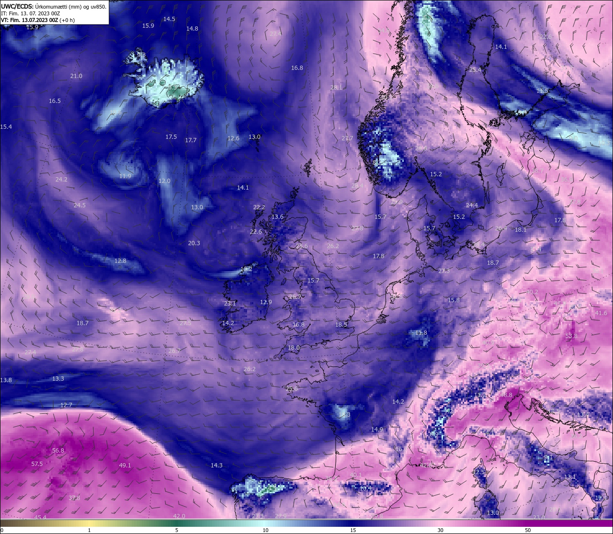Click the map value 27.5
This screenshot has height=534, width=613.
[185, 323]
